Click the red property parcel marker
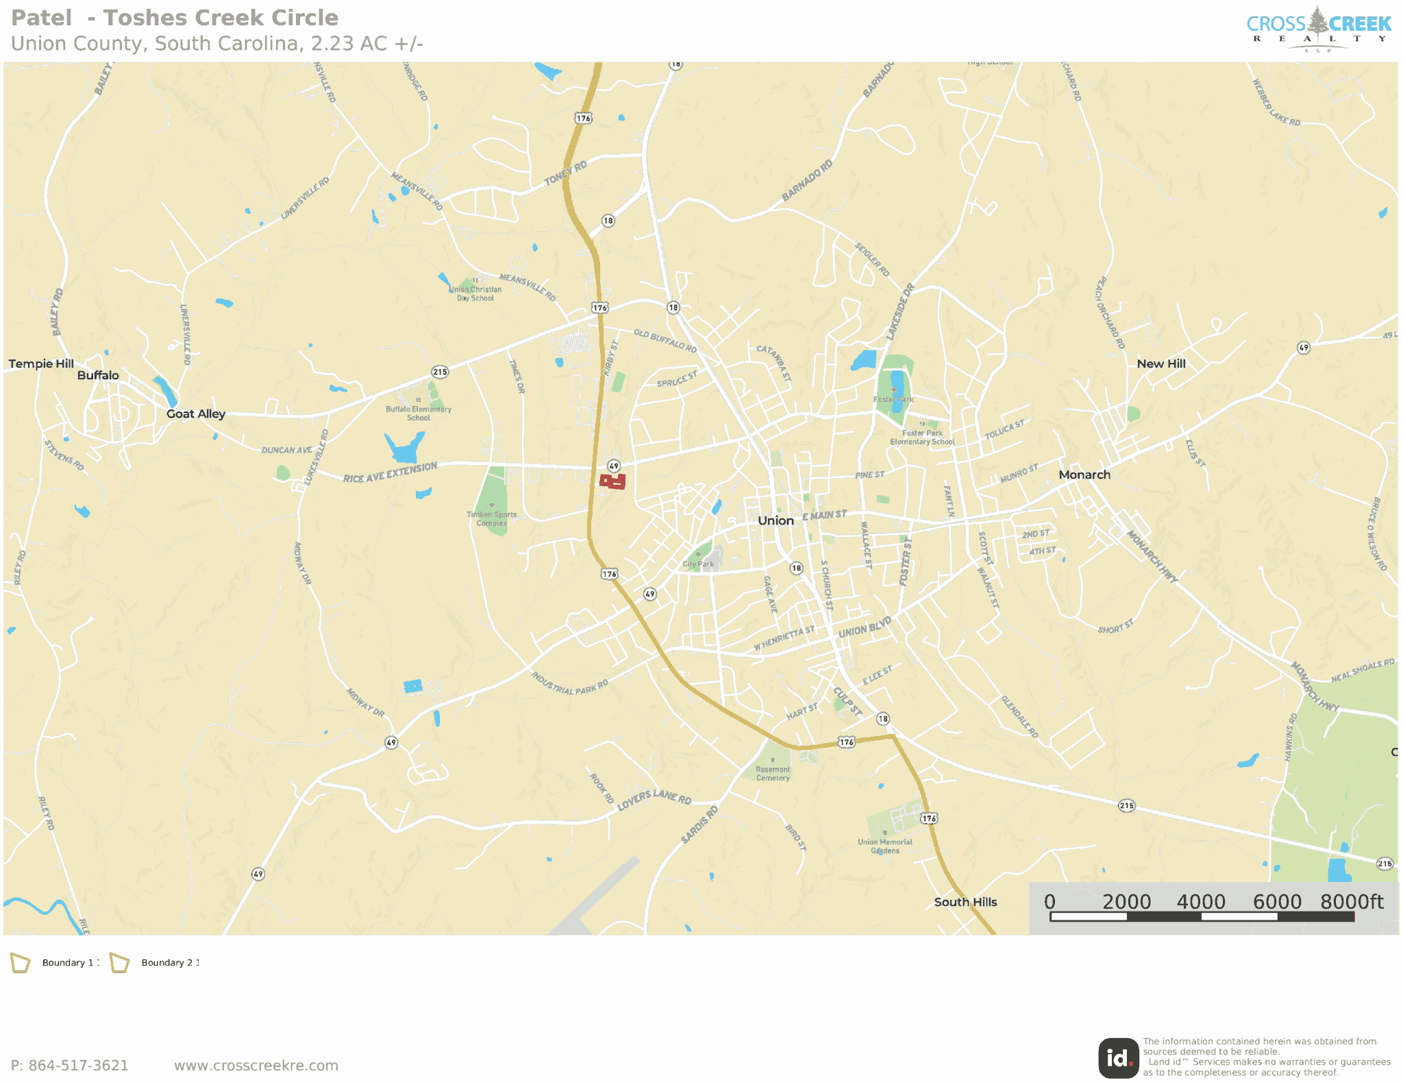This screenshot has height=1084, width=1403. [x=612, y=481]
